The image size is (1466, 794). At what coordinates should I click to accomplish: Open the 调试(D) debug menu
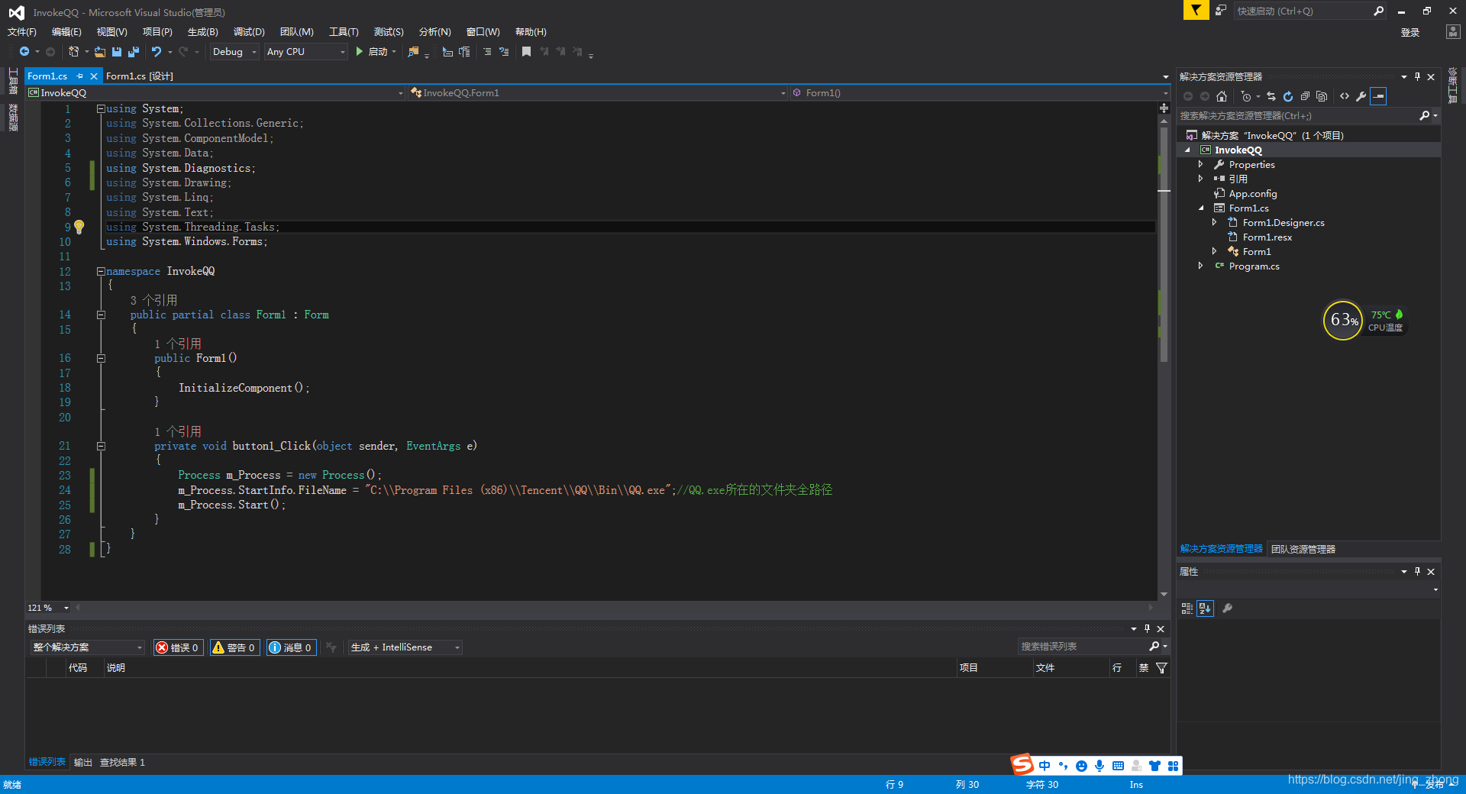click(249, 32)
